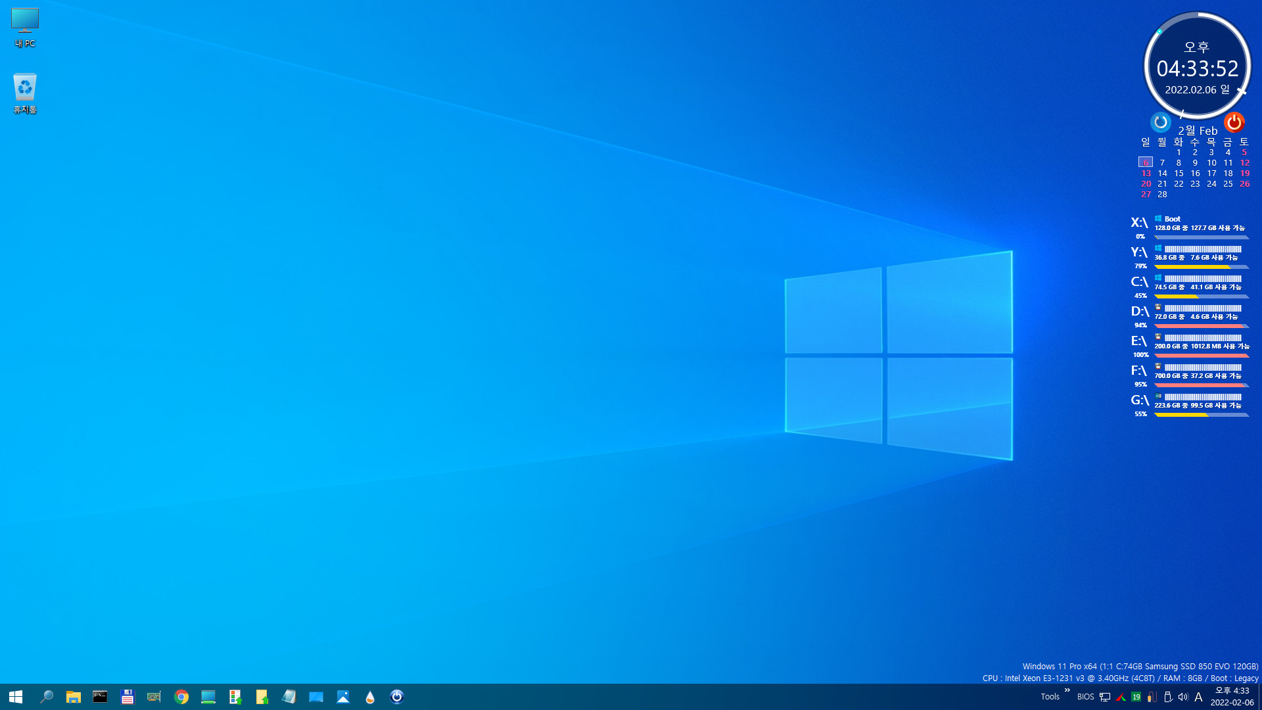1262x710 pixels.
Task: Expand the Tools toolbar chevron
Action: tap(1067, 690)
